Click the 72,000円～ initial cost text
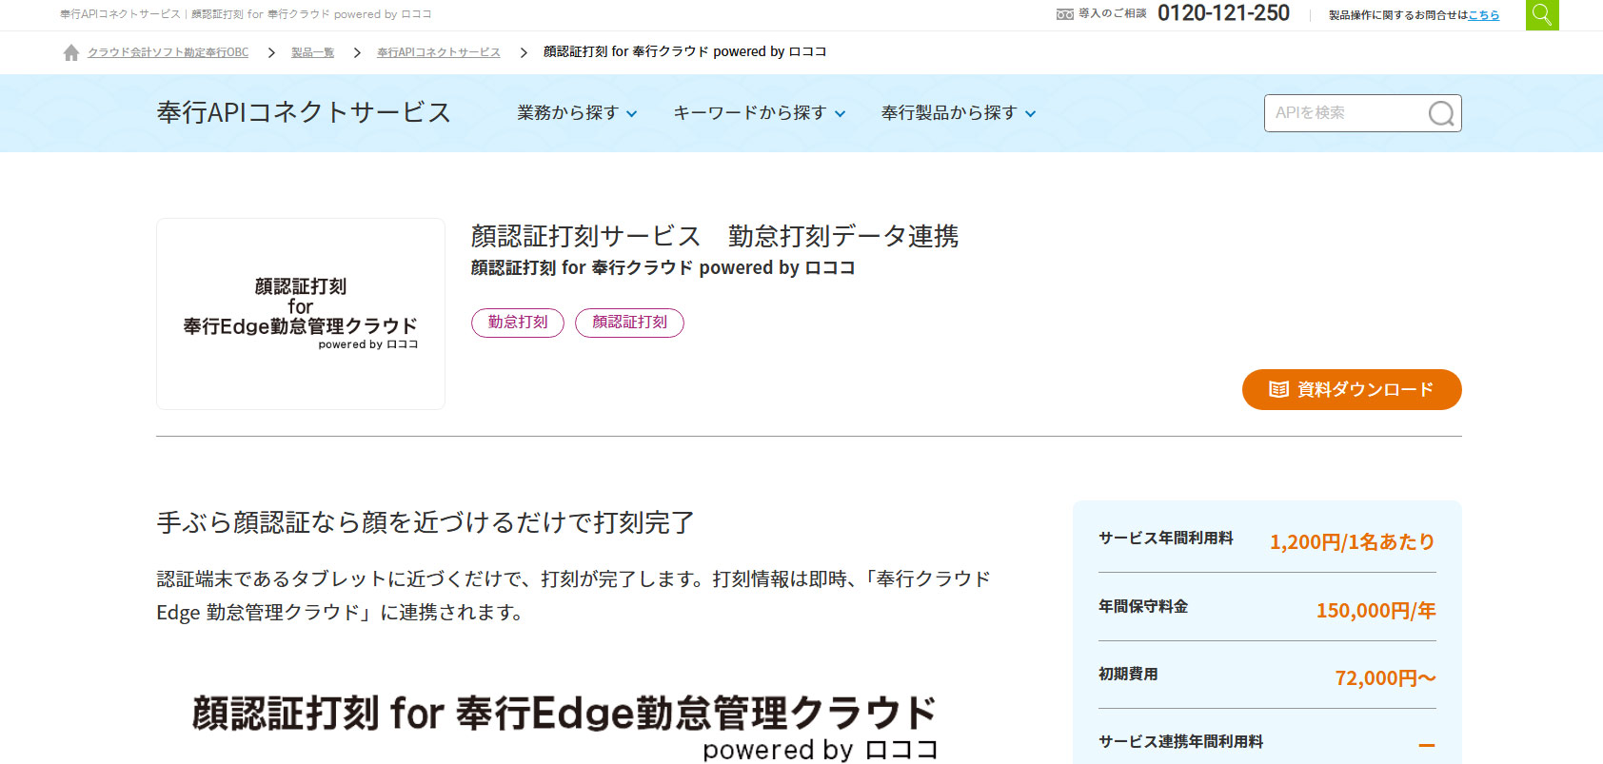Viewport: 1603px width, 764px height. [1385, 678]
